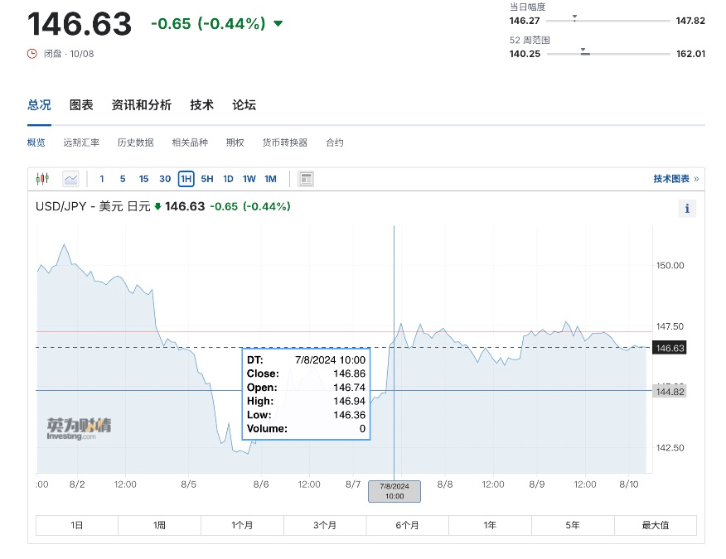Open the 合约 sub-tab
The height and width of the screenshot is (559, 726).
[335, 142]
